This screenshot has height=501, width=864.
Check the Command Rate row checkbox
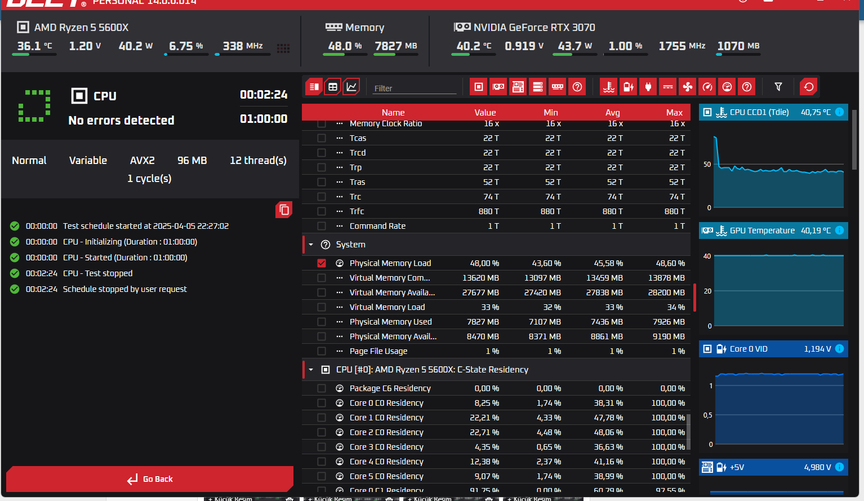322,226
